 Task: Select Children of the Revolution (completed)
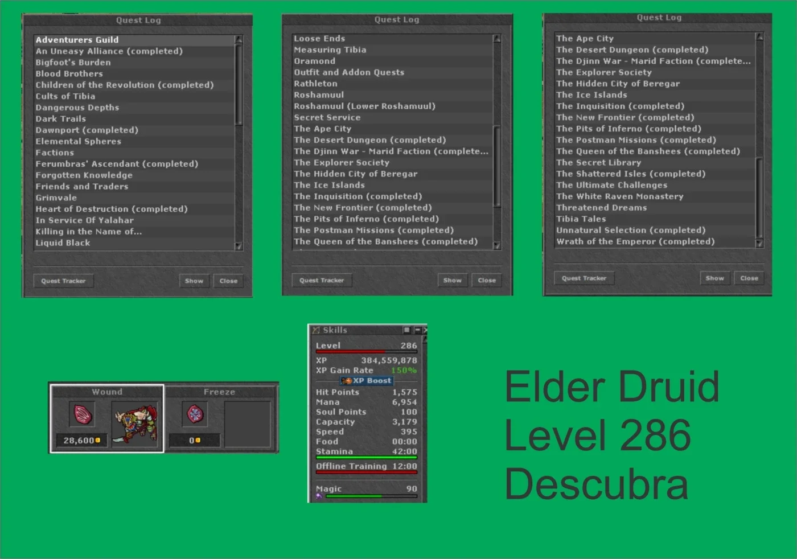tap(134, 85)
